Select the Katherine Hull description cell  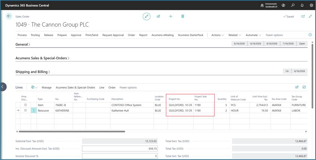132,111
